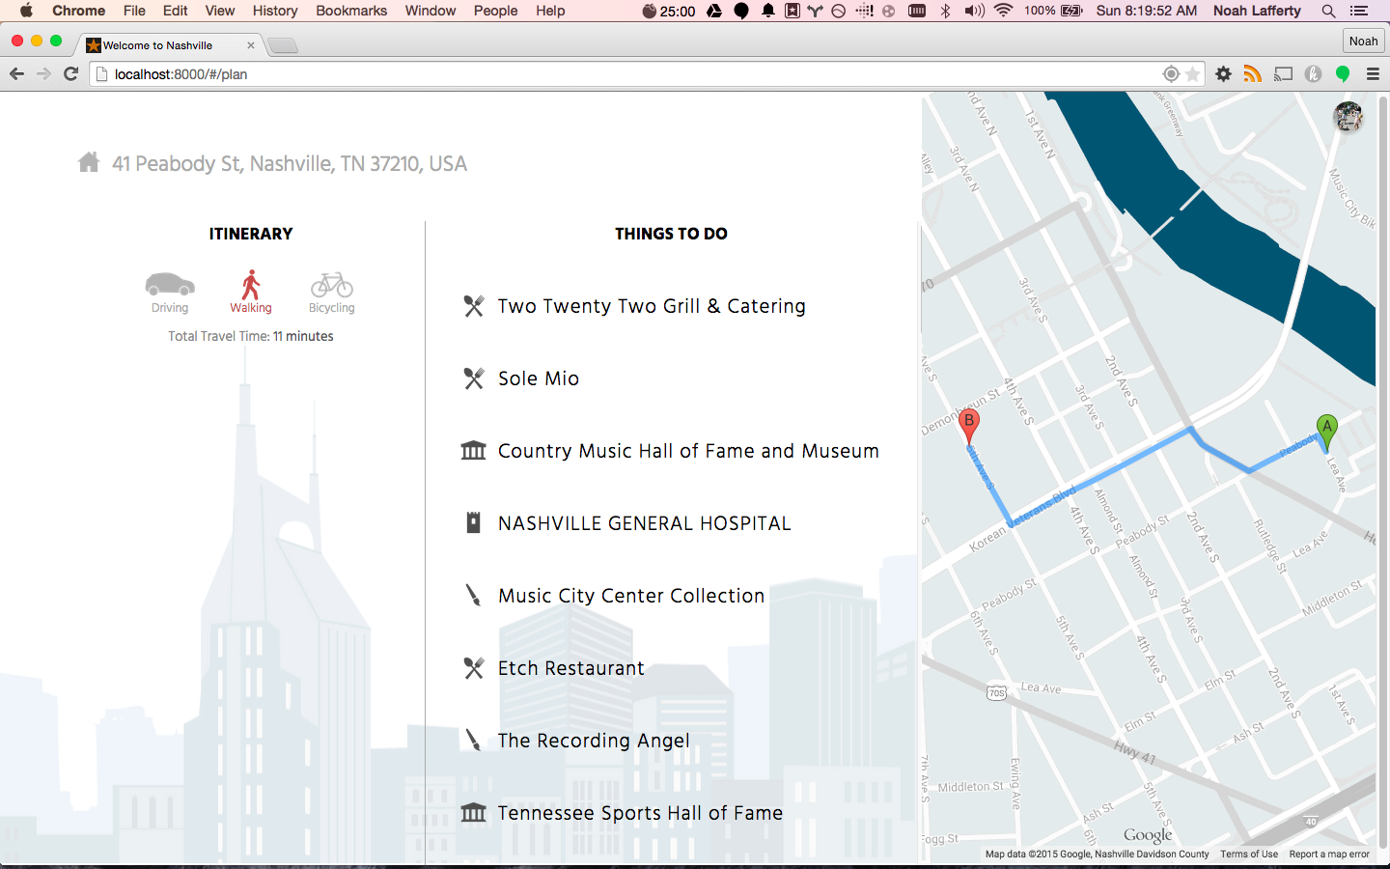Open Country Music Hall of Fame and Museum
The image size is (1390, 869).
click(688, 451)
